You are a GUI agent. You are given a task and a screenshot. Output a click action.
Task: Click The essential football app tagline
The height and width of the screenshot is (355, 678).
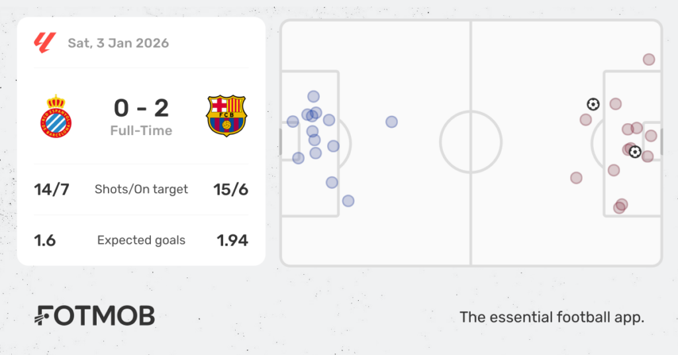(x=552, y=317)
